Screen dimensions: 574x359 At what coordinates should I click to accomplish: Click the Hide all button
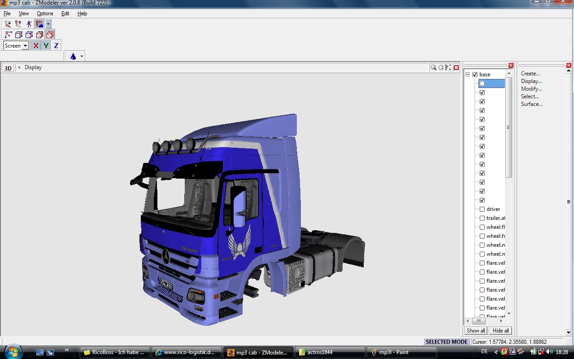[x=500, y=331]
